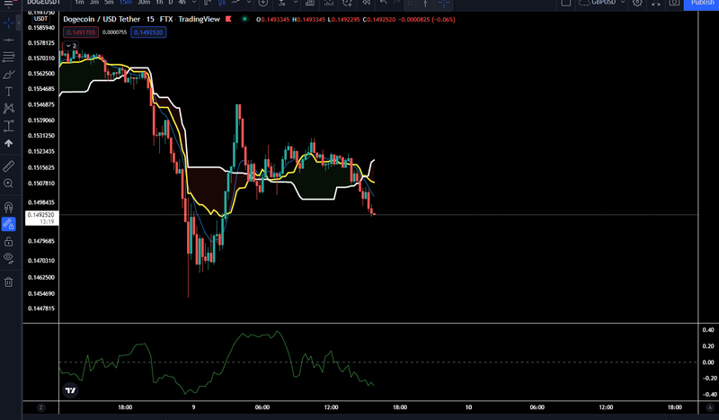The image size is (719, 420).
Task: Click the DOGEUSDT symbol search
Action: [x=43, y=3]
